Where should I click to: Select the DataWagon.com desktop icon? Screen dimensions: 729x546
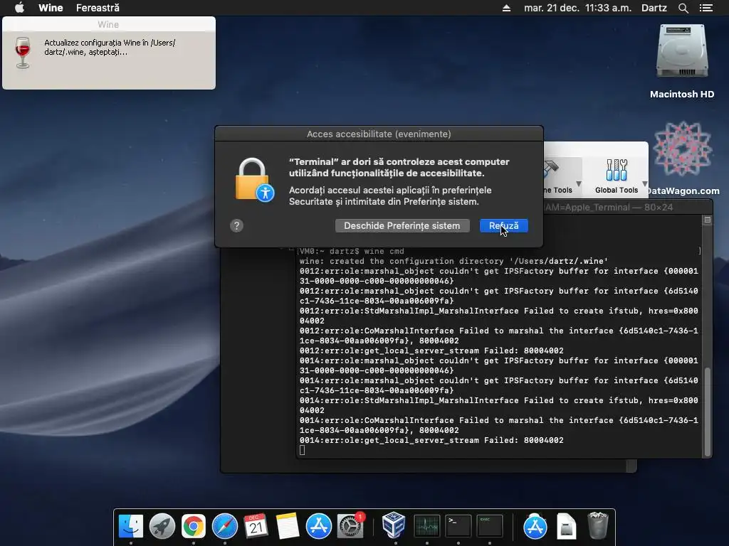(x=683, y=158)
